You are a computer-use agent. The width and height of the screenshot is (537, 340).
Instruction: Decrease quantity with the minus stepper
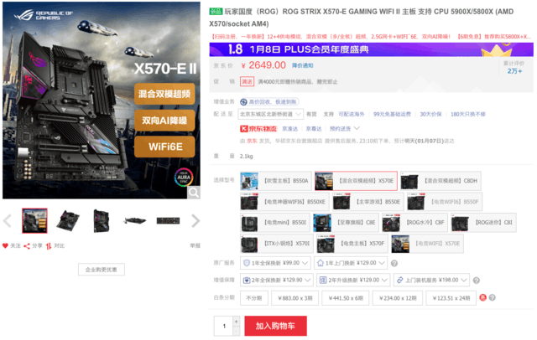pyautogui.click(x=237, y=331)
